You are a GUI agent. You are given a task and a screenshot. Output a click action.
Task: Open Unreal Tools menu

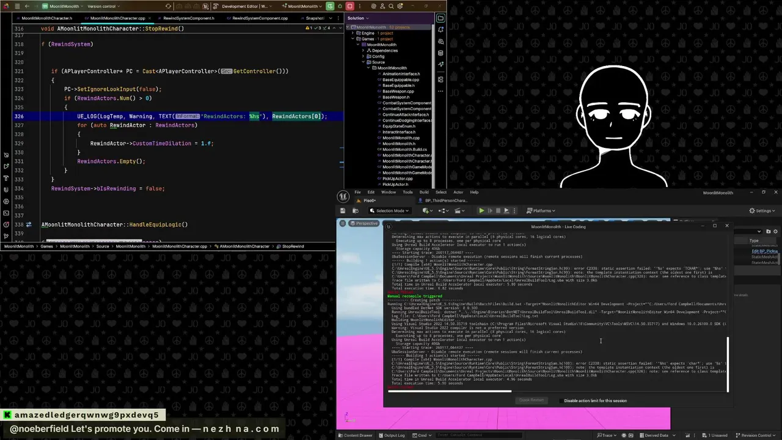tap(407, 192)
